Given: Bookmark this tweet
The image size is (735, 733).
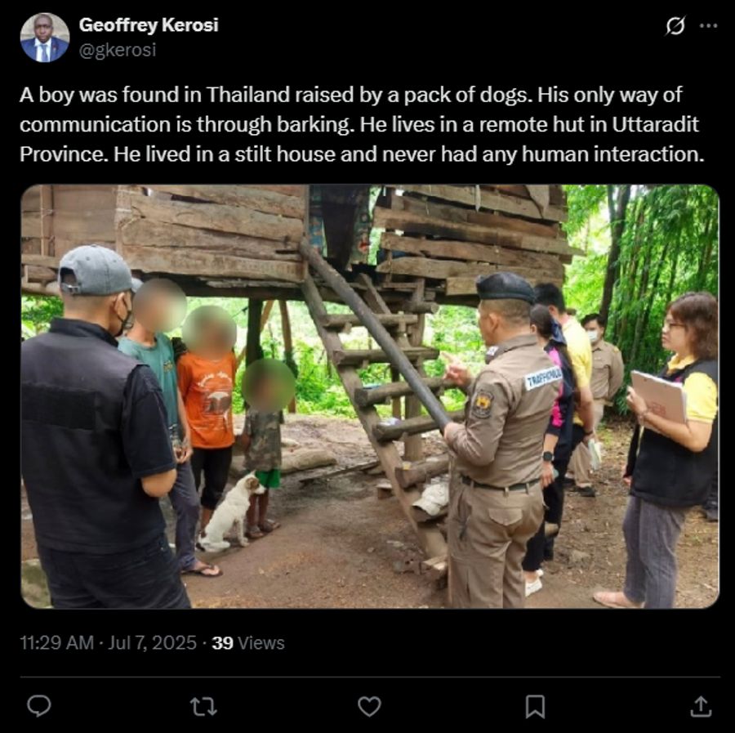Looking at the screenshot, I should (535, 706).
